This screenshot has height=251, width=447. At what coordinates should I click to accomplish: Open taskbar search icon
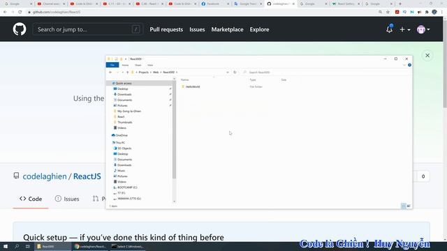pos(17,246)
